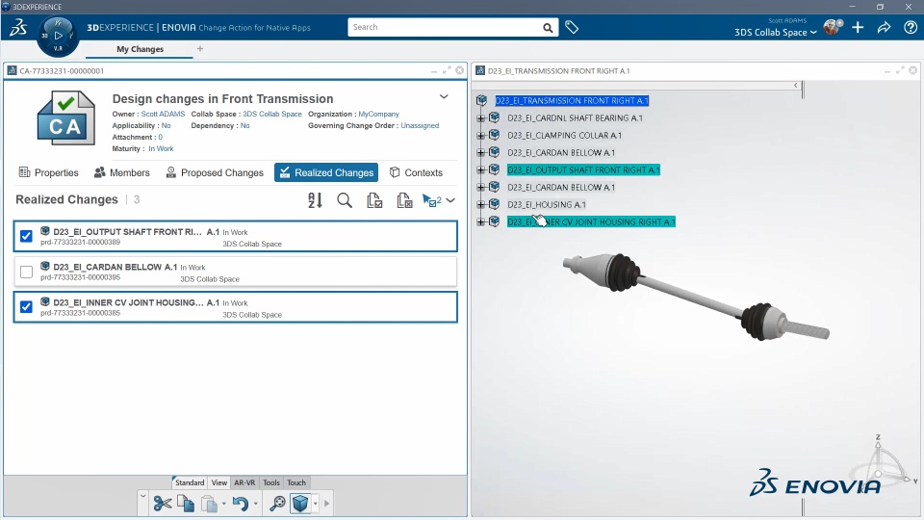The width and height of the screenshot is (924, 520).
Task: Click the blue cube view tool
Action: [x=300, y=504]
